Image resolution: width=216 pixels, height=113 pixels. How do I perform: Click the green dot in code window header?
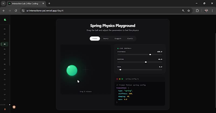(122, 79)
